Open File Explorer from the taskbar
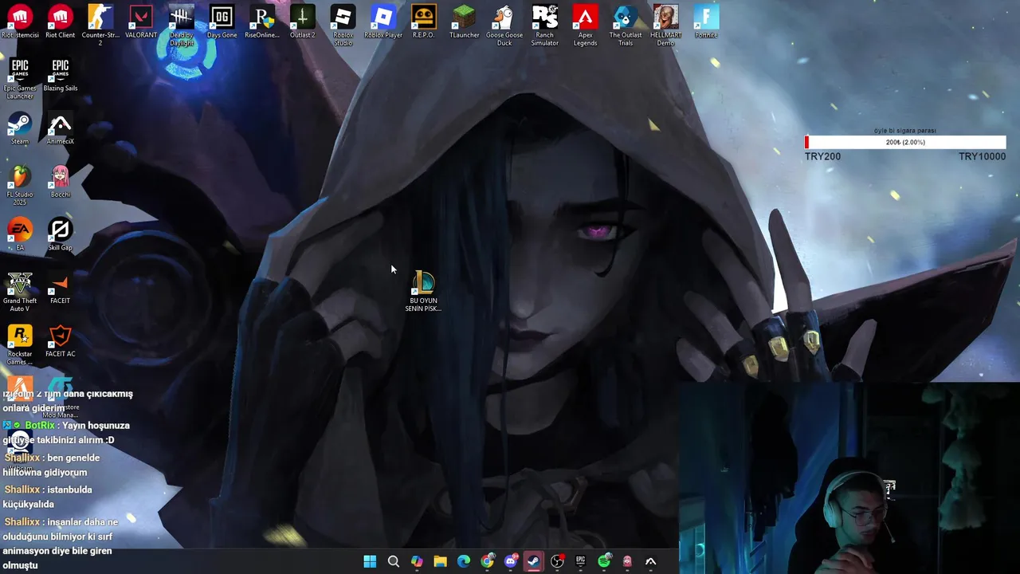The height and width of the screenshot is (574, 1020). pos(440,561)
